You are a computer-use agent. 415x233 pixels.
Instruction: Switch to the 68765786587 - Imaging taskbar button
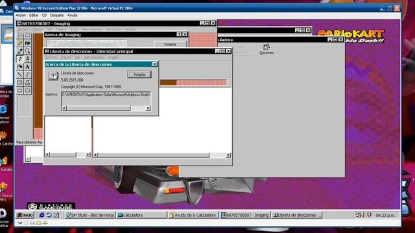[x=245, y=215]
